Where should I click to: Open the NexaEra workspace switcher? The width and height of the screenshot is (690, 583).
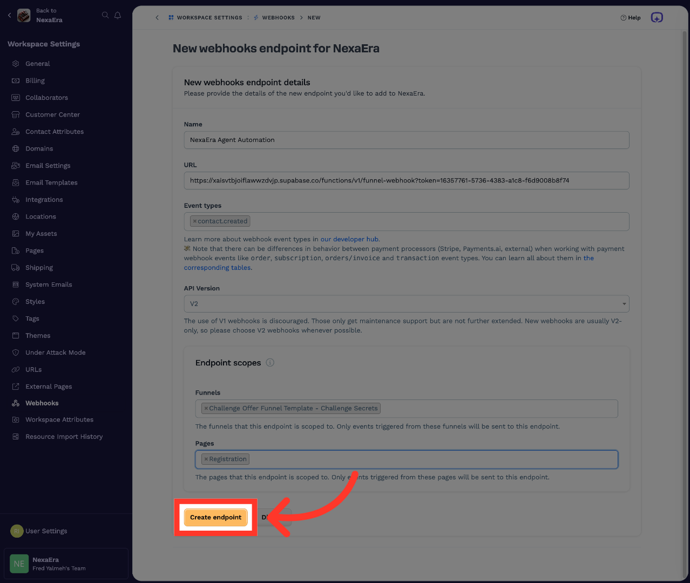coord(66,564)
